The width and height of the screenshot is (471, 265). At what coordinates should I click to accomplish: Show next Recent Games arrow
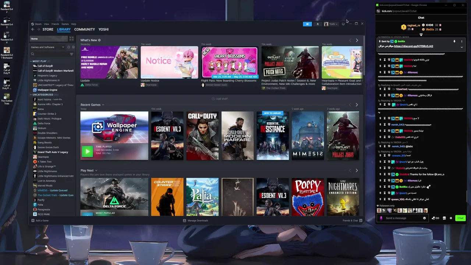357,105
